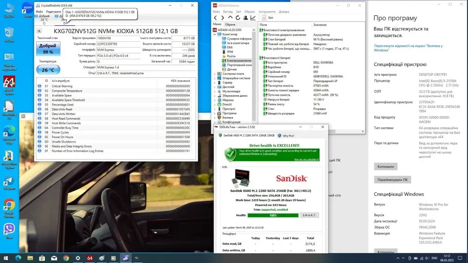The image size is (468, 263).
Task: Click the Google Chrome desktop icon
Action: [x=9, y=206]
